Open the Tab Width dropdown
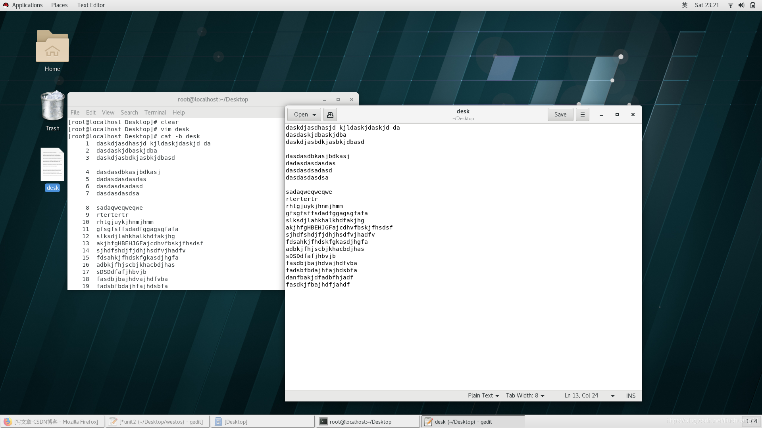 click(x=525, y=396)
